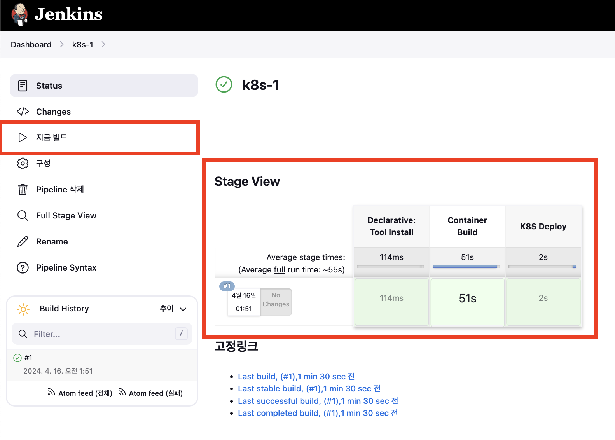Click Container Build stage header
615x440 pixels.
pos(467,226)
